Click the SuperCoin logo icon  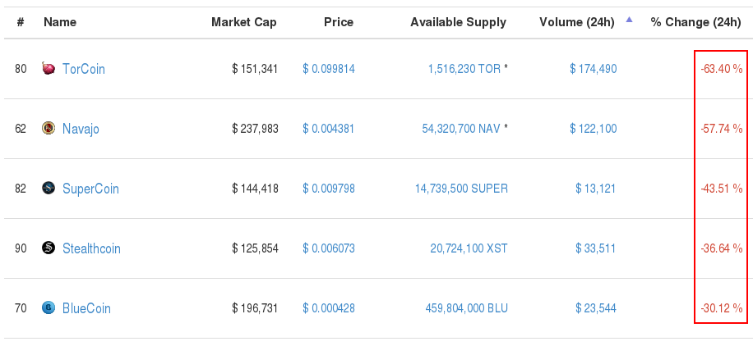point(49,188)
